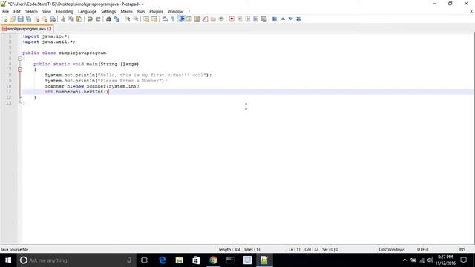Launch Google Chrome from the taskbar

[x=213, y=260]
